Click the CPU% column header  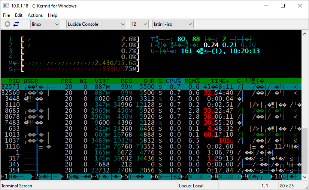pyautogui.click(x=173, y=81)
